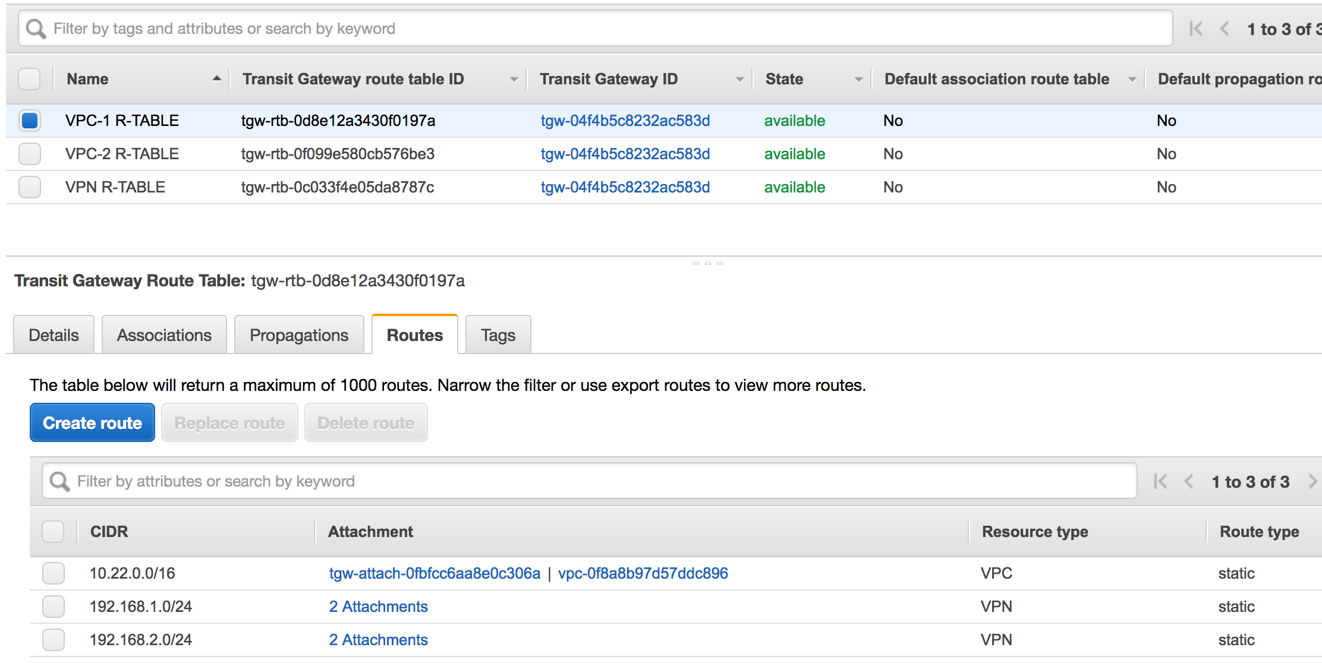Click route table ID tgw-rtb-0c033f4e05da8787c
This screenshot has height=663, width=1322.
coord(338,187)
